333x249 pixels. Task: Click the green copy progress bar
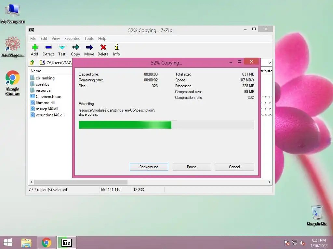click(x=166, y=125)
